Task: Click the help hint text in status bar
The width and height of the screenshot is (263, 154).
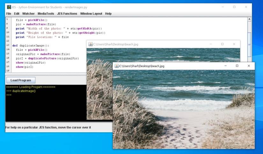Action: (48, 127)
